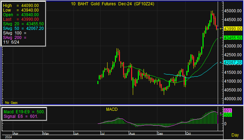This screenshot has width=244, height=140.
Task: Click the Jul marker on the time axis
Action: [x=103, y=134]
